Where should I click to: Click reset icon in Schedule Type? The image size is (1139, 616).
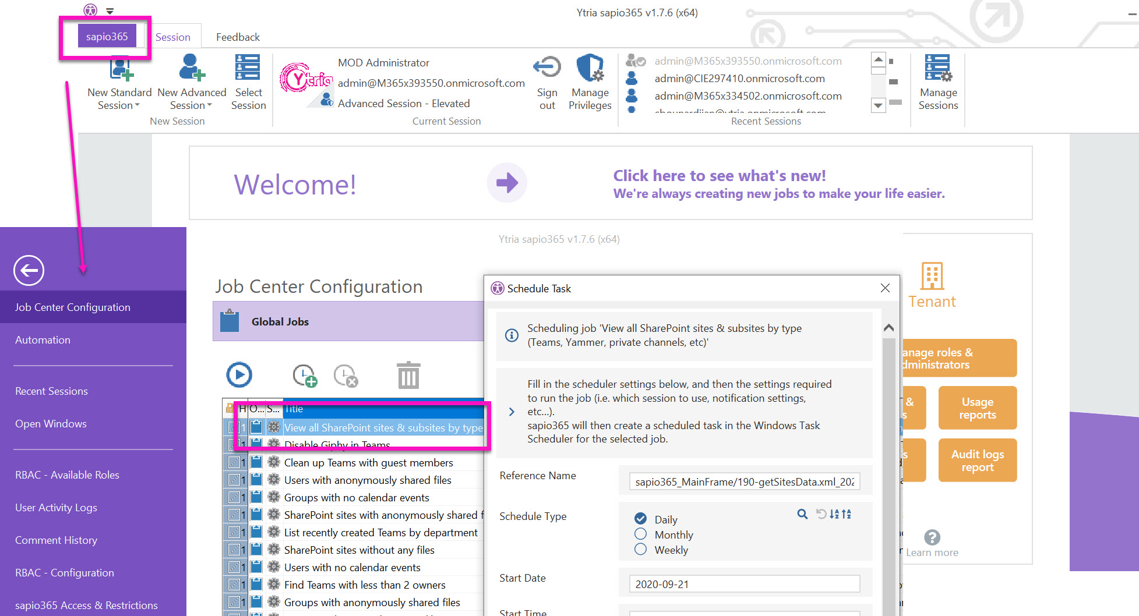[821, 514]
